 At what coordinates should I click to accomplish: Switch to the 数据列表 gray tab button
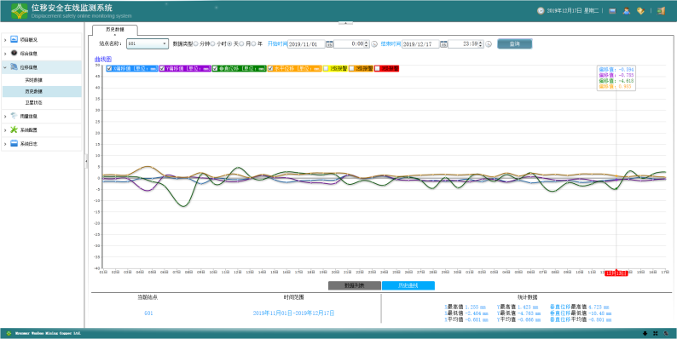[355, 285]
